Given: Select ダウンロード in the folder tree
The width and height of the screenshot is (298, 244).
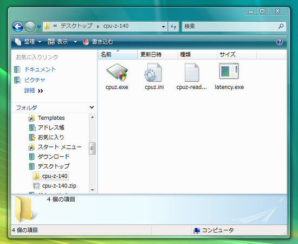Looking at the screenshot, I should point(54,157).
